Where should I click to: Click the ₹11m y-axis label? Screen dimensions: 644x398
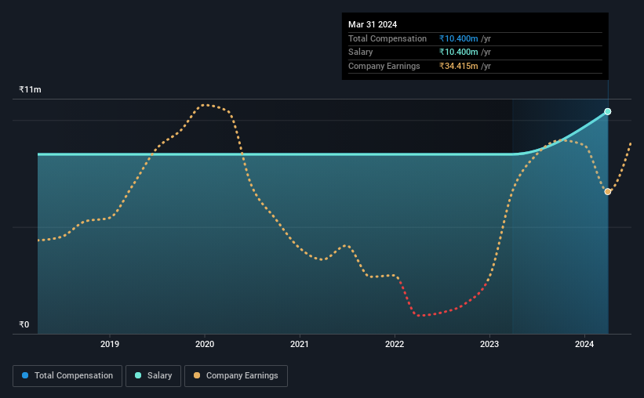(30, 89)
